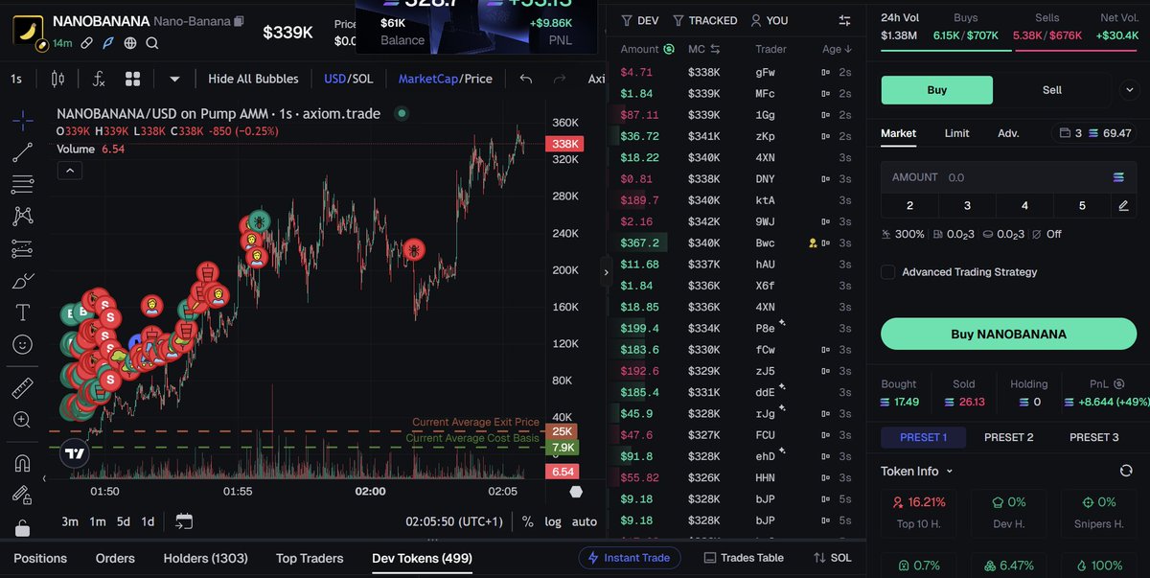Image resolution: width=1150 pixels, height=578 pixels.
Task: Select the Fibonacci retracement lines tool
Action: pos(23,184)
